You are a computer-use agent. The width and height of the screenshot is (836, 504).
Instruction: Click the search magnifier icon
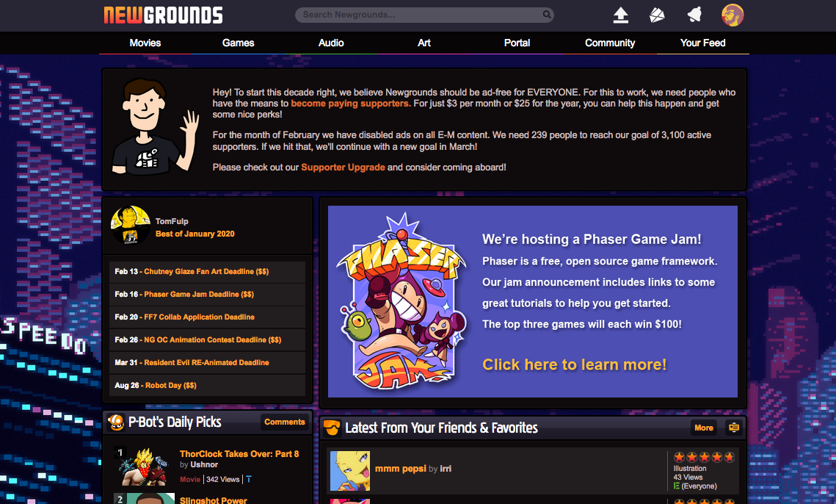(x=547, y=15)
